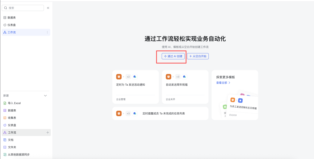Click the 文件夹 folder icon
Image resolution: width=314 pixels, height=159 pixels.
click(5, 147)
